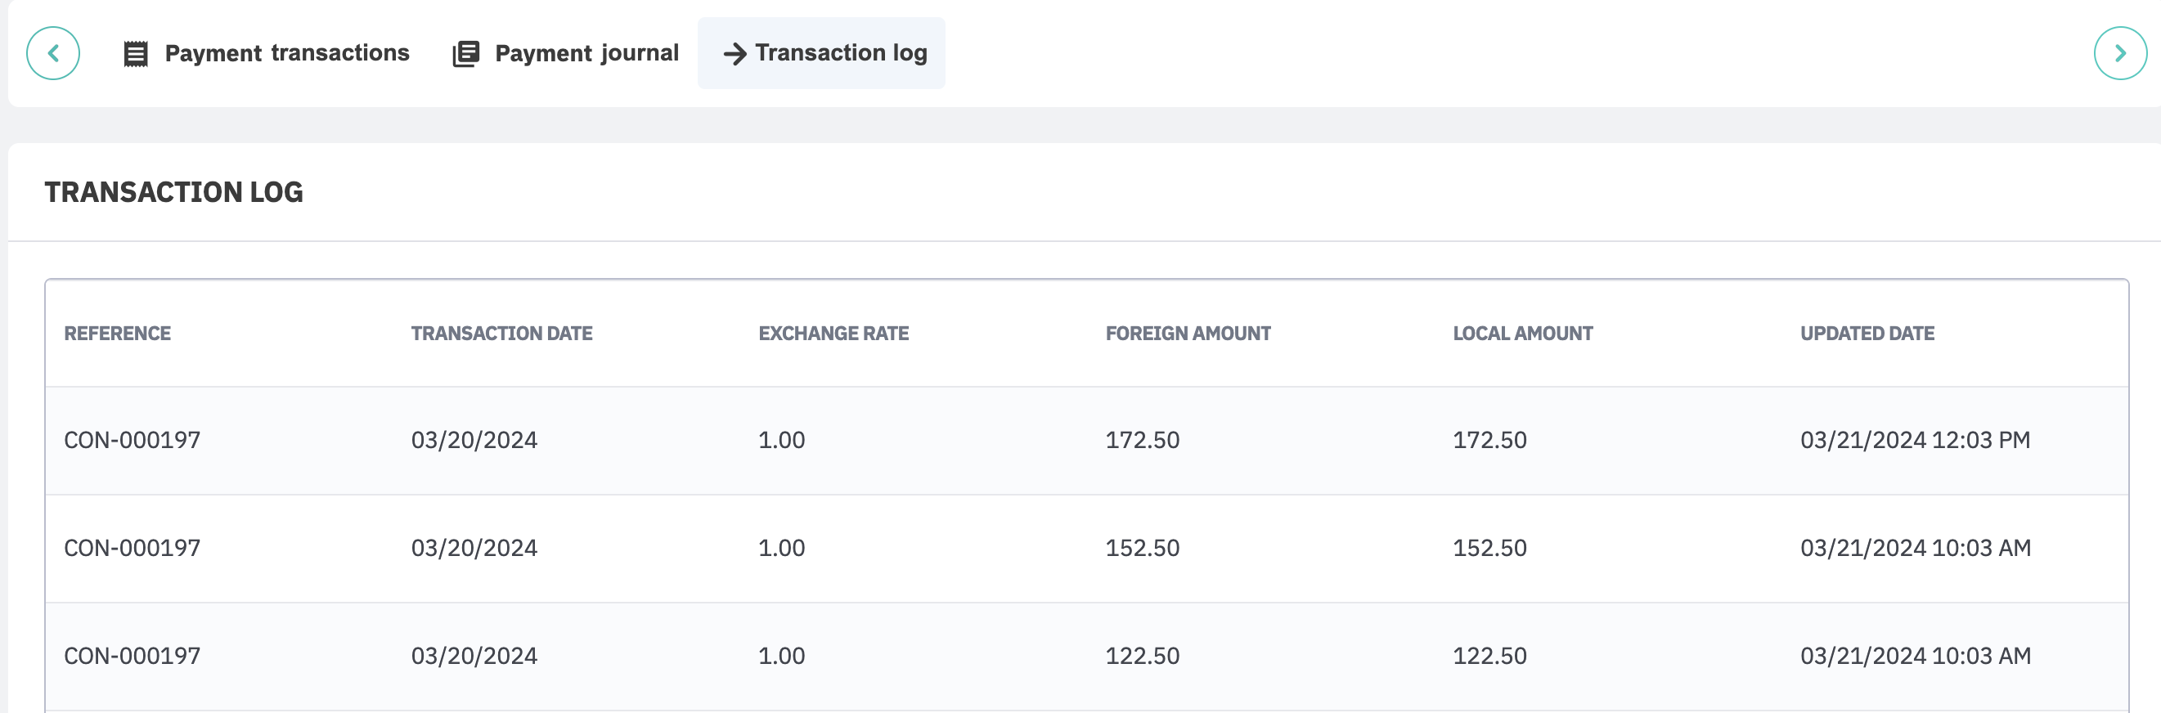Click the transaction date in the 122.50 row
This screenshot has width=2161, height=713.
point(474,656)
